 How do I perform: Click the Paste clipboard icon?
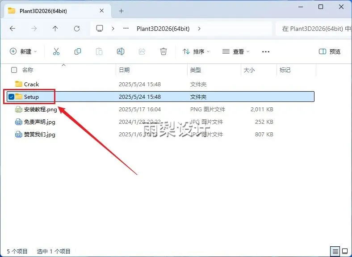click(x=99, y=51)
